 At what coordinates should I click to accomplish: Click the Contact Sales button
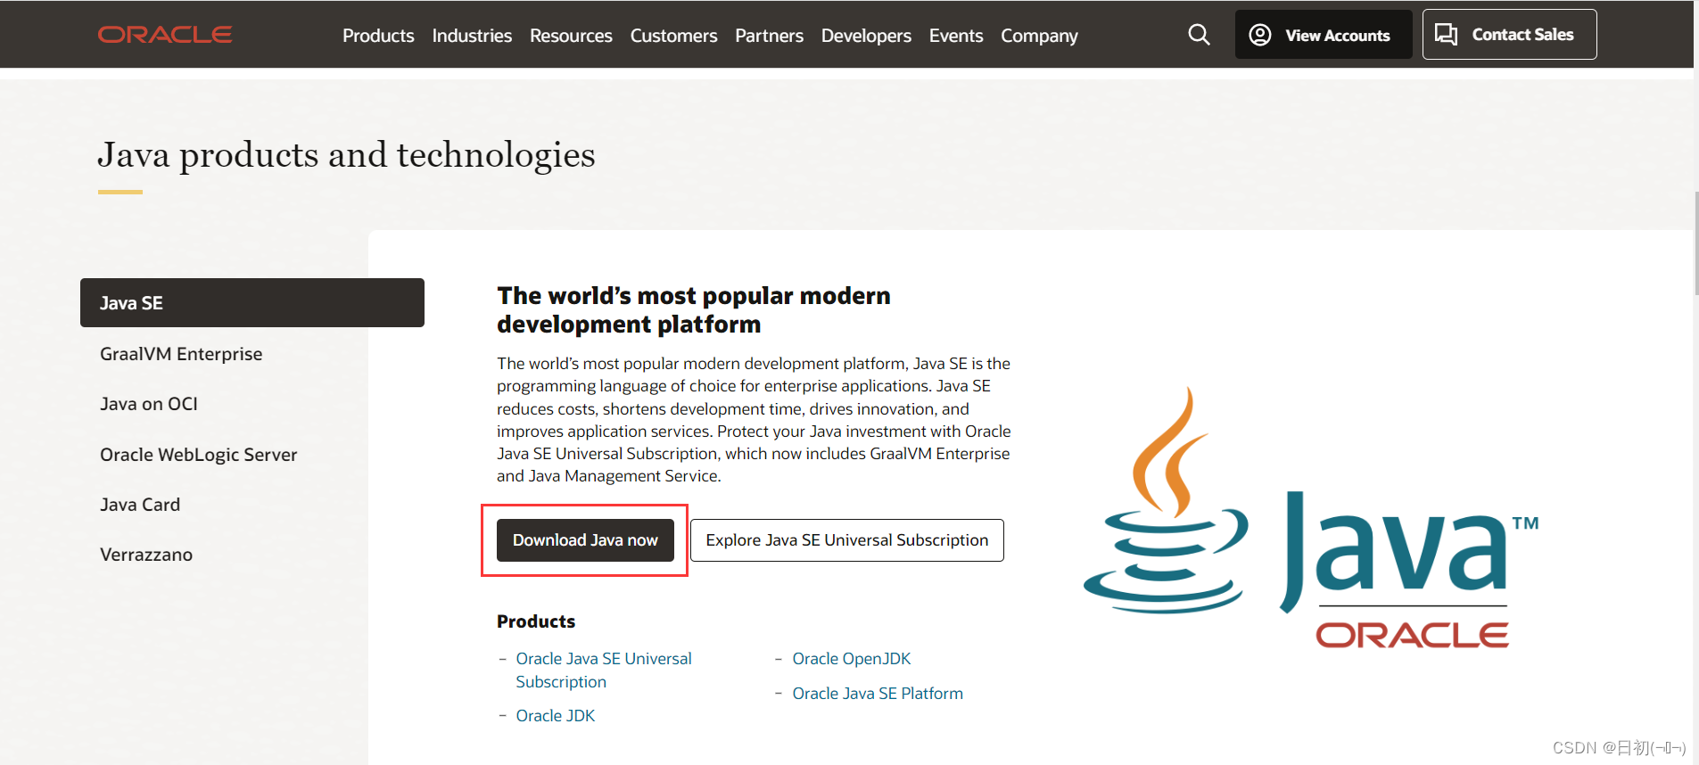coord(1509,35)
